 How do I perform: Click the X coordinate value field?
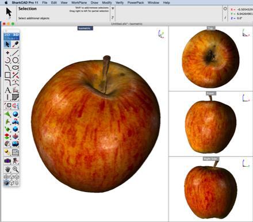click(x=245, y=9)
